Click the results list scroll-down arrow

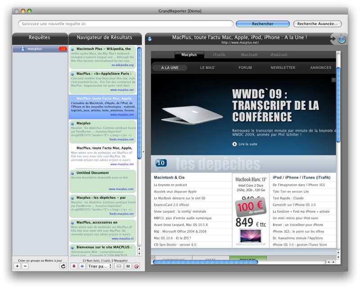pyautogui.click(x=139, y=253)
